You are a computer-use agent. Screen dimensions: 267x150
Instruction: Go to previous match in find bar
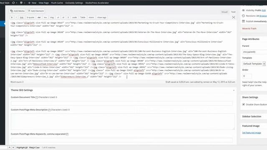10,147
